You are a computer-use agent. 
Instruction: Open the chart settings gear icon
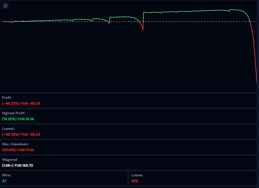click(6, 6)
